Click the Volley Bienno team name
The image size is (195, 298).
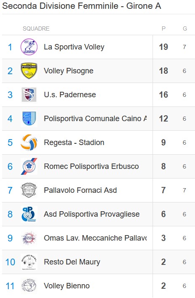pos(67,286)
